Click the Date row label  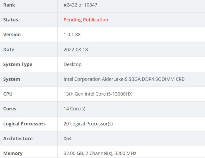coord(9,49)
